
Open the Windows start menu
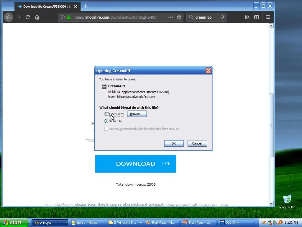tap(14, 223)
